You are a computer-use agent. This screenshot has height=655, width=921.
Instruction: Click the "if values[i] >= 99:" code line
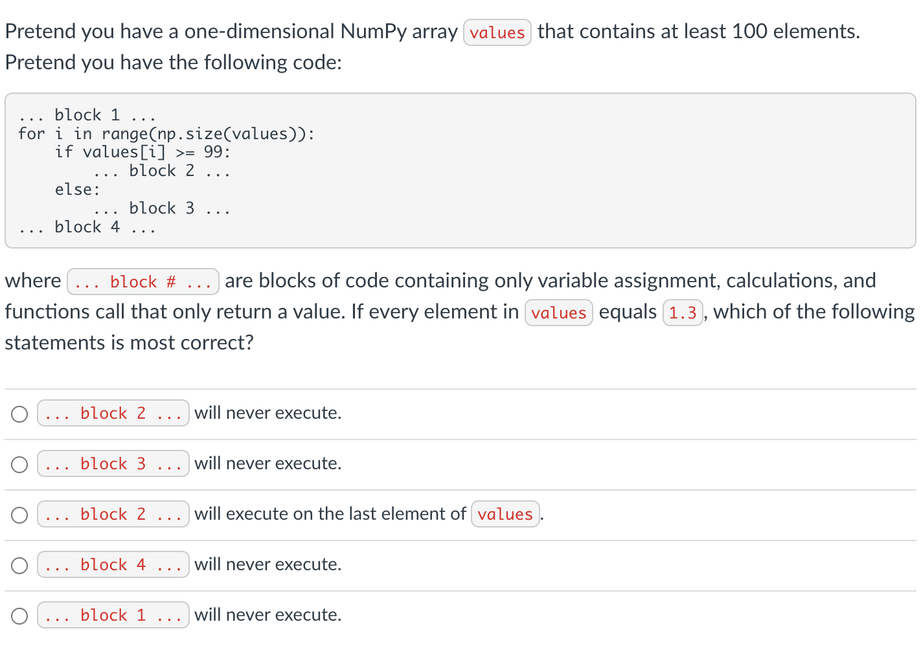(142, 152)
